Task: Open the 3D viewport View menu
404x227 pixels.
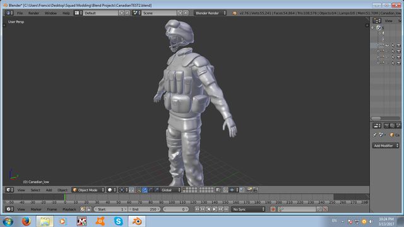Action: tap(21, 190)
